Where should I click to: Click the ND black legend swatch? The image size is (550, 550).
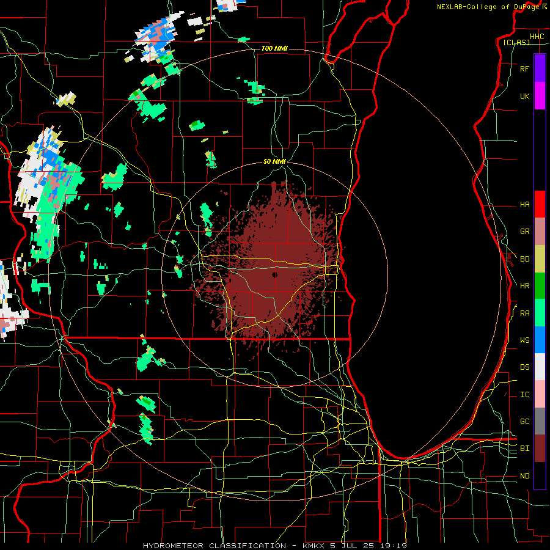point(540,475)
